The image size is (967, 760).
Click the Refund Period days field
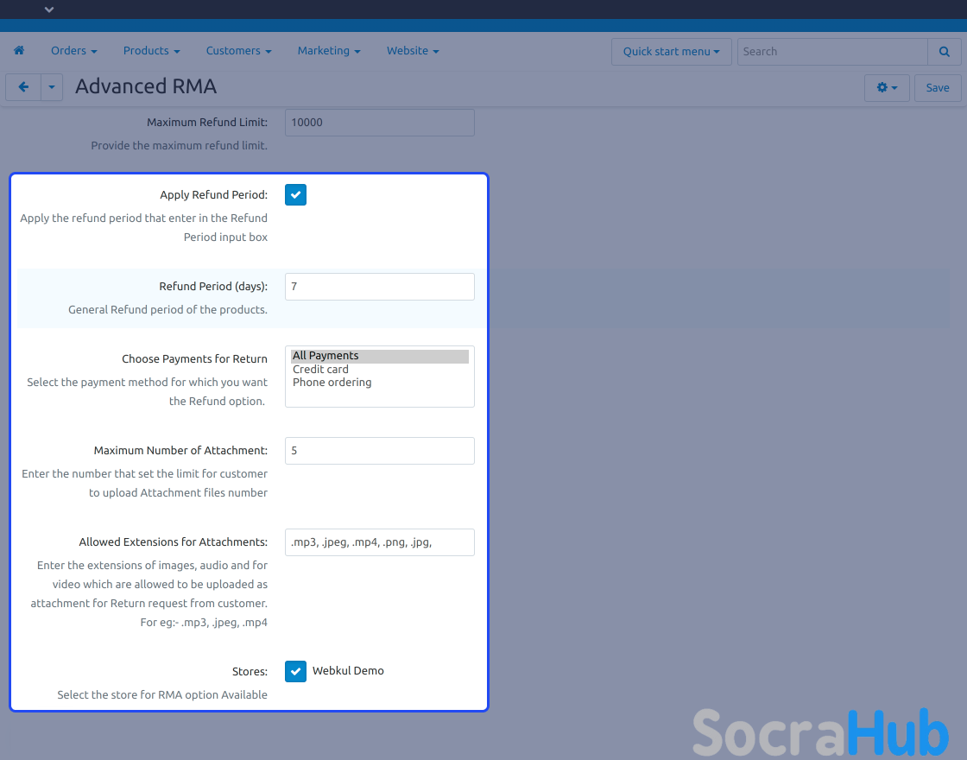379,287
